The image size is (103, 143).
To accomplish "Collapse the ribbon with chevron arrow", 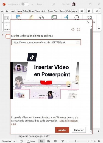I will coord(99,29).
